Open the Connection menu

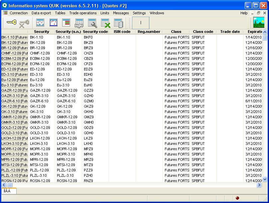[x=19, y=13]
